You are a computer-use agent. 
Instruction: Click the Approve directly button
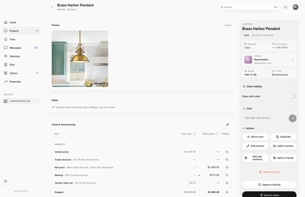tap(269, 185)
